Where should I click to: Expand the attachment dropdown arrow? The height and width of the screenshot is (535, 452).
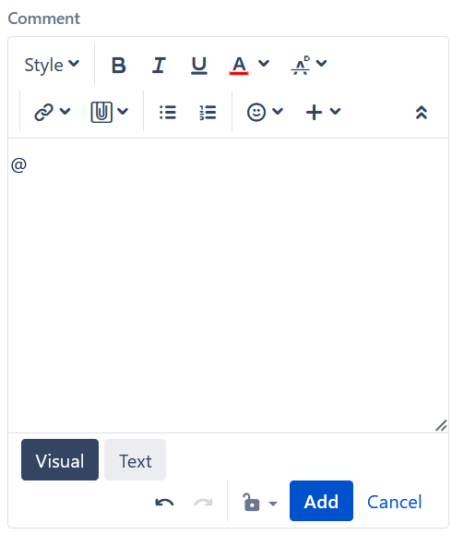point(123,111)
